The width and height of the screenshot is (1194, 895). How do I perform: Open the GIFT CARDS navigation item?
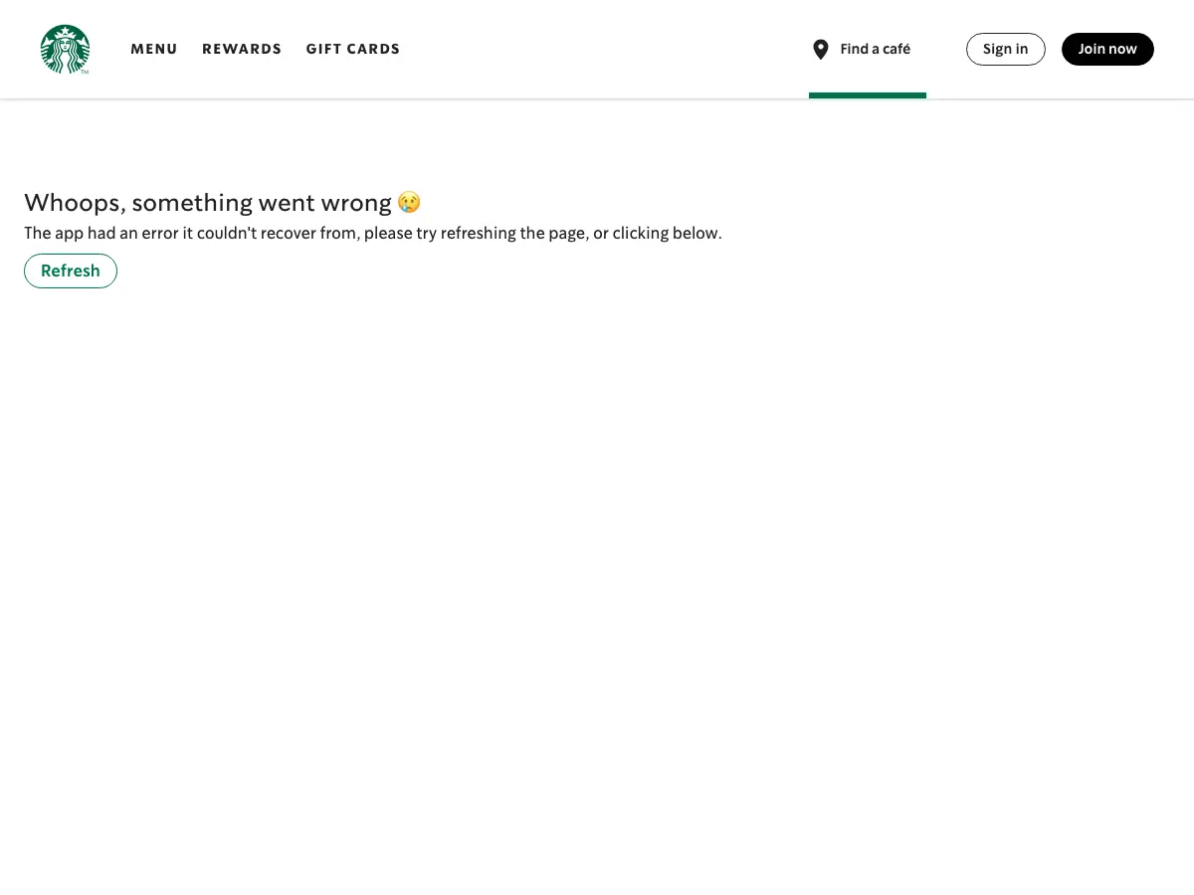coord(353,49)
